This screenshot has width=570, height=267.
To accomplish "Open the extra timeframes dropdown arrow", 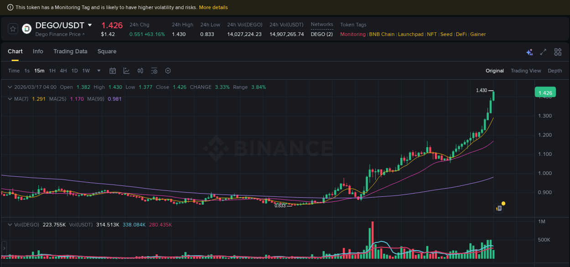I will (98, 71).
